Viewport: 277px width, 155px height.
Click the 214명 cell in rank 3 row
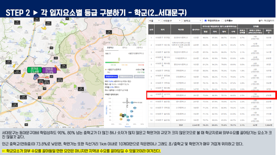pos(196,52)
